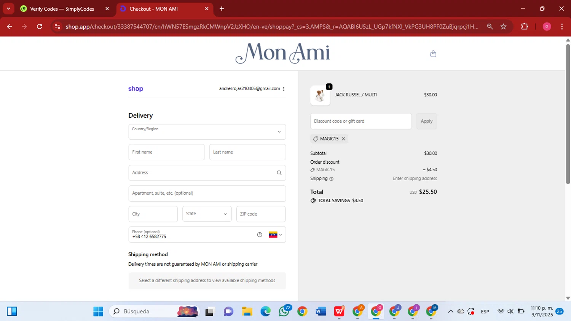Open the Chrome extensions puzzle icon
The height and width of the screenshot is (321, 571).
click(525, 27)
